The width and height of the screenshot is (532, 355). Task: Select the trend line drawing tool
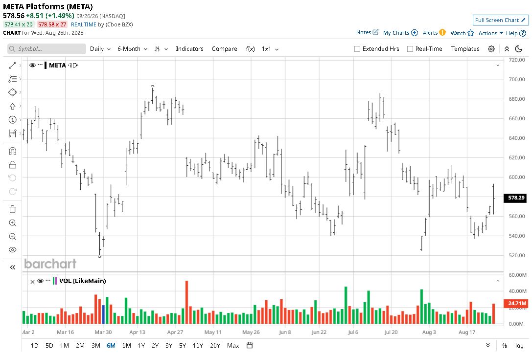click(13, 66)
